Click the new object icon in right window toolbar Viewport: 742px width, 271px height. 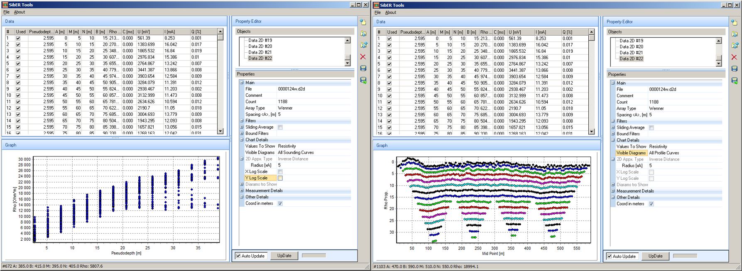click(x=735, y=22)
